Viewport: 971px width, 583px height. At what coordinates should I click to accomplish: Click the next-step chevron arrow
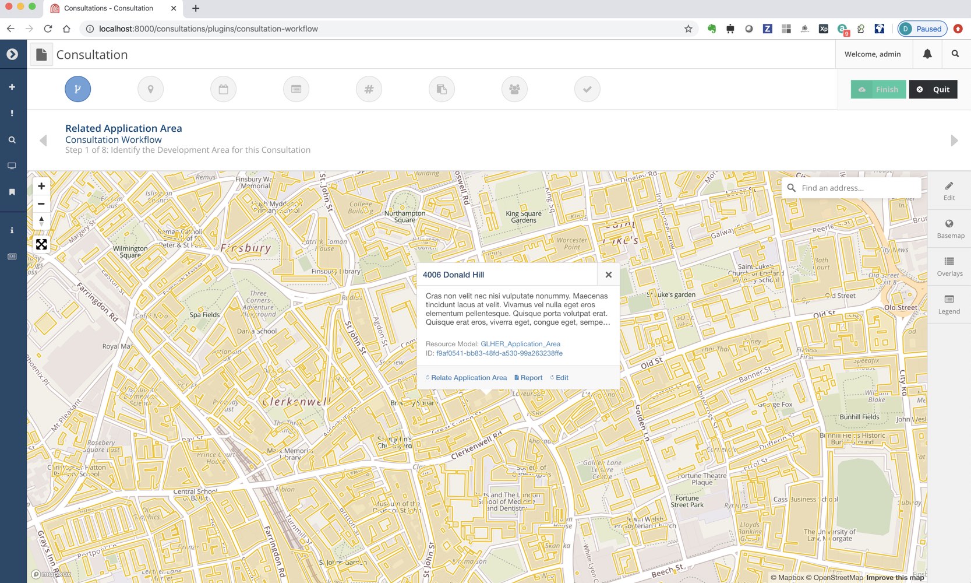coord(954,140)
